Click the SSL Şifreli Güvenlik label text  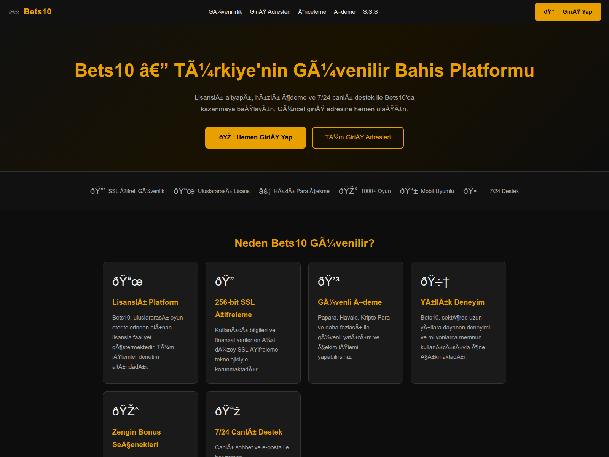(136, 191)
